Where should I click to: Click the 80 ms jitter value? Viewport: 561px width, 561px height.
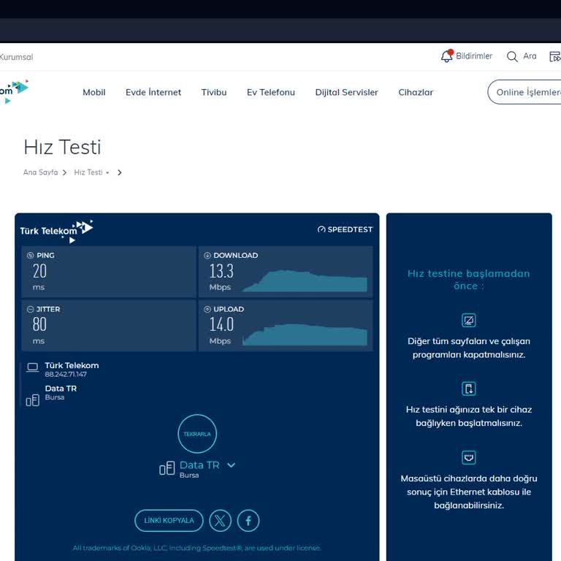(39, 324)
